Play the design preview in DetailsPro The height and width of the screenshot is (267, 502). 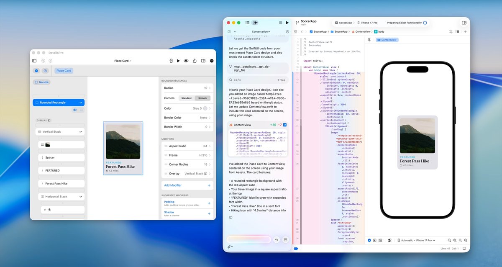pyautogui.click(x=179, y=61)
